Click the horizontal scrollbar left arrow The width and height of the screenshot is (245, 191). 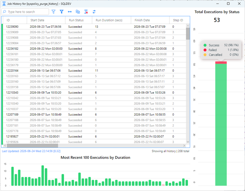[x=5, y=145]
